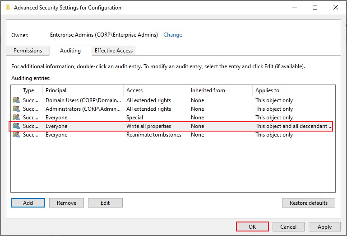The width and height of the screenshot is (347, 236).
Task: Click the Apply button
Action: point(324,227)
